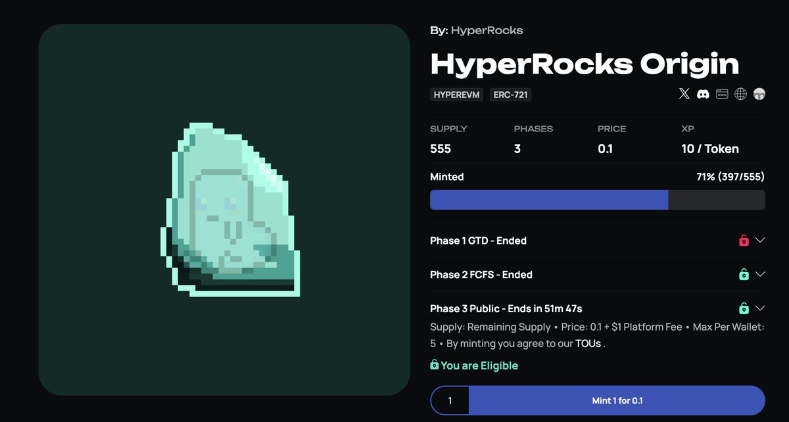Click the 10 / Token XP value
This screenshot has width=789, height=422.
click(710, 149)
